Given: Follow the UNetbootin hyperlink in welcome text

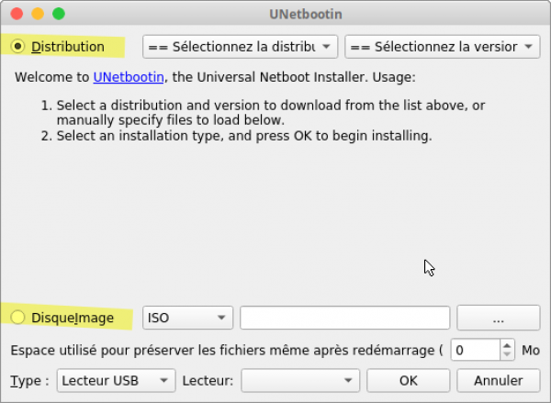Looking at the screenshot, I should click(x=128, y=77).
